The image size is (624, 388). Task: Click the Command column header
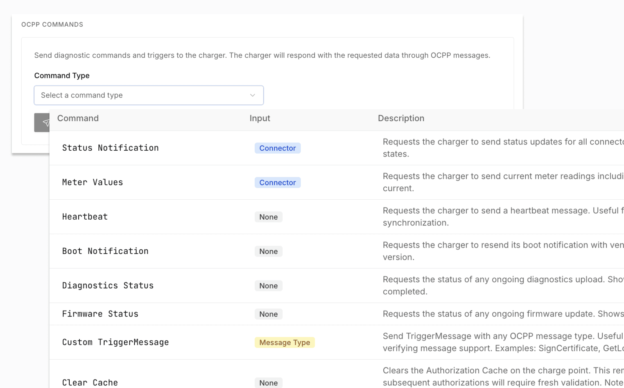[x=78, y=118]
